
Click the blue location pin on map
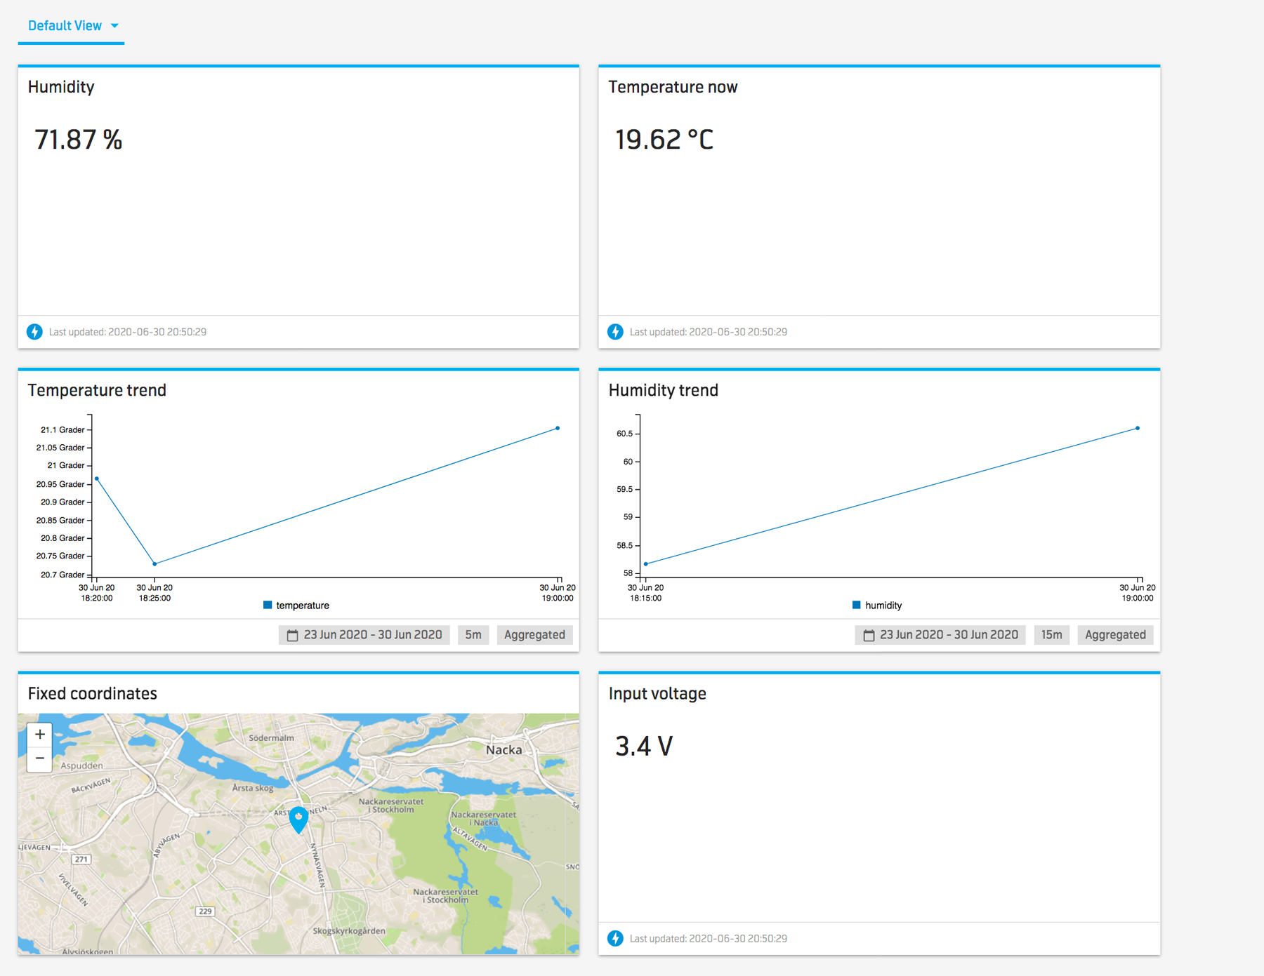[x=298, y=818]
